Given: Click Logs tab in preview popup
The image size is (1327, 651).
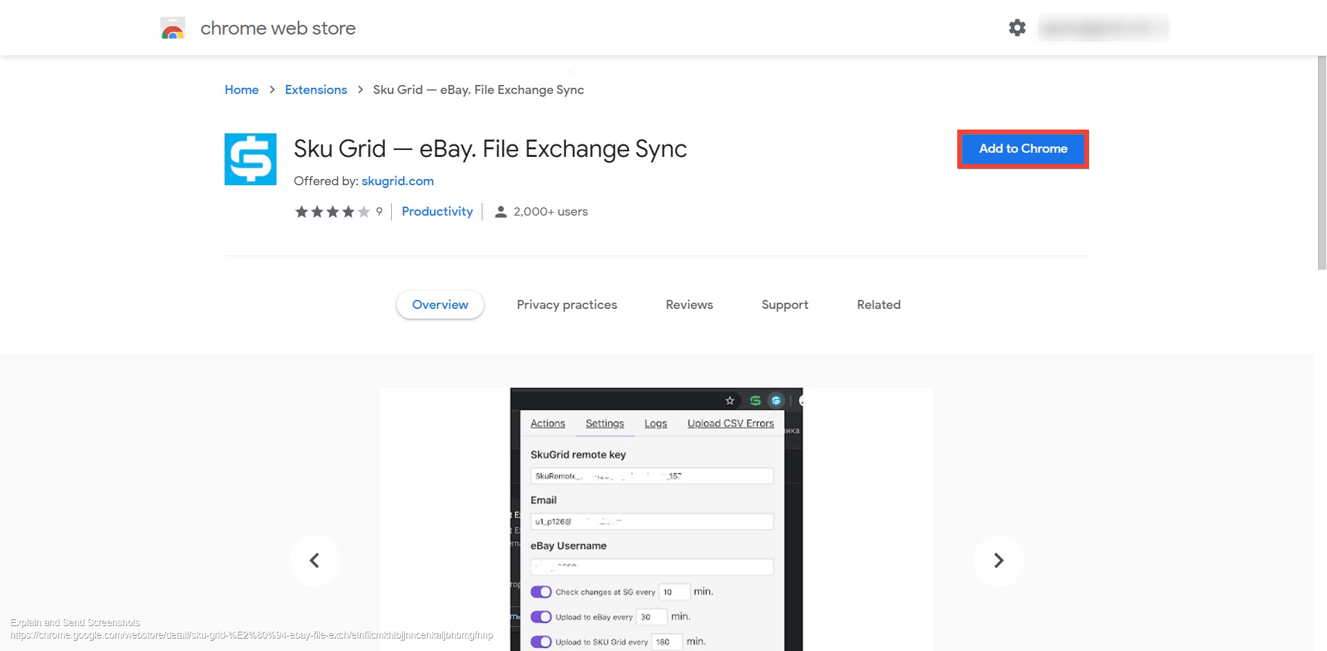Looking at the screenshot, I should point(656,424).
